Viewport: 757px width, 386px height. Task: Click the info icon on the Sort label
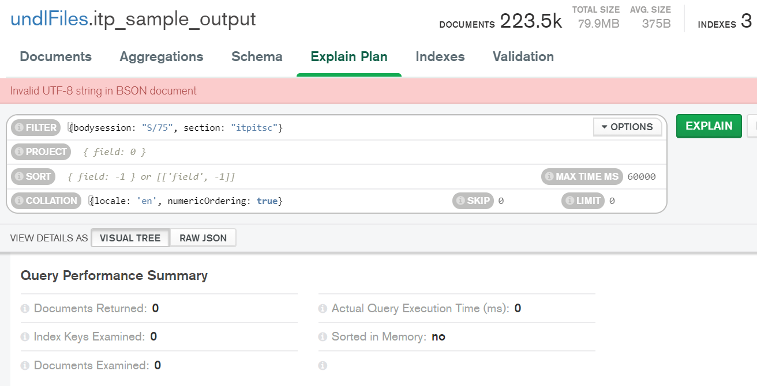[19, 177]
